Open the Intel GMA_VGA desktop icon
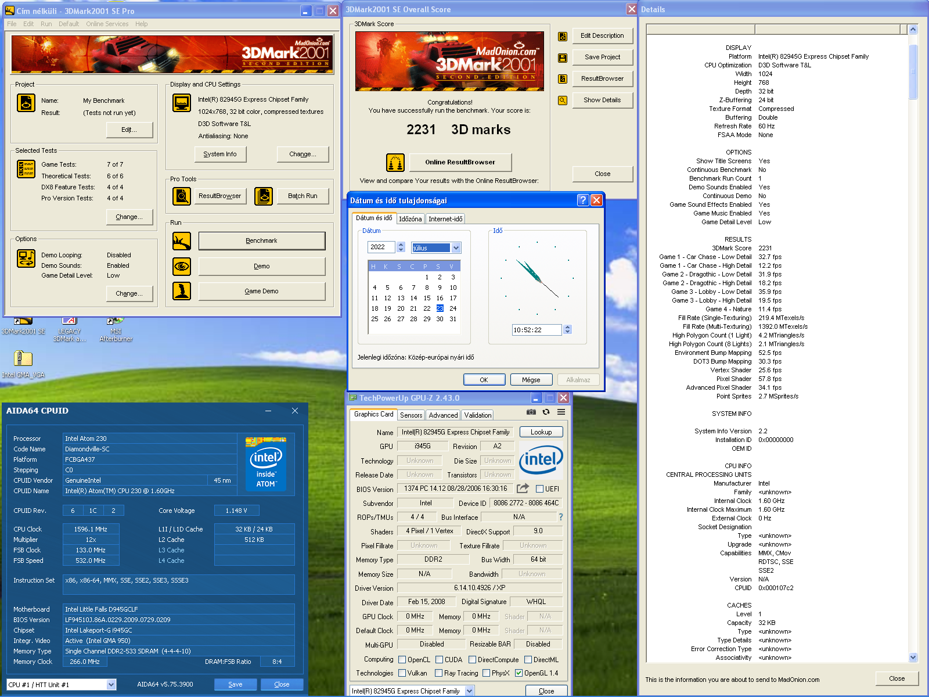The height and width of the screenshot is (697, 929). (23, 364)
